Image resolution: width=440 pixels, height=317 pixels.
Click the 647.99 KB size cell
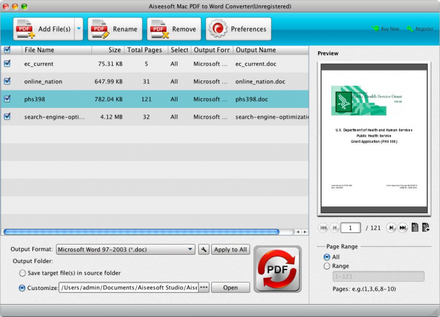click(109, 82)
